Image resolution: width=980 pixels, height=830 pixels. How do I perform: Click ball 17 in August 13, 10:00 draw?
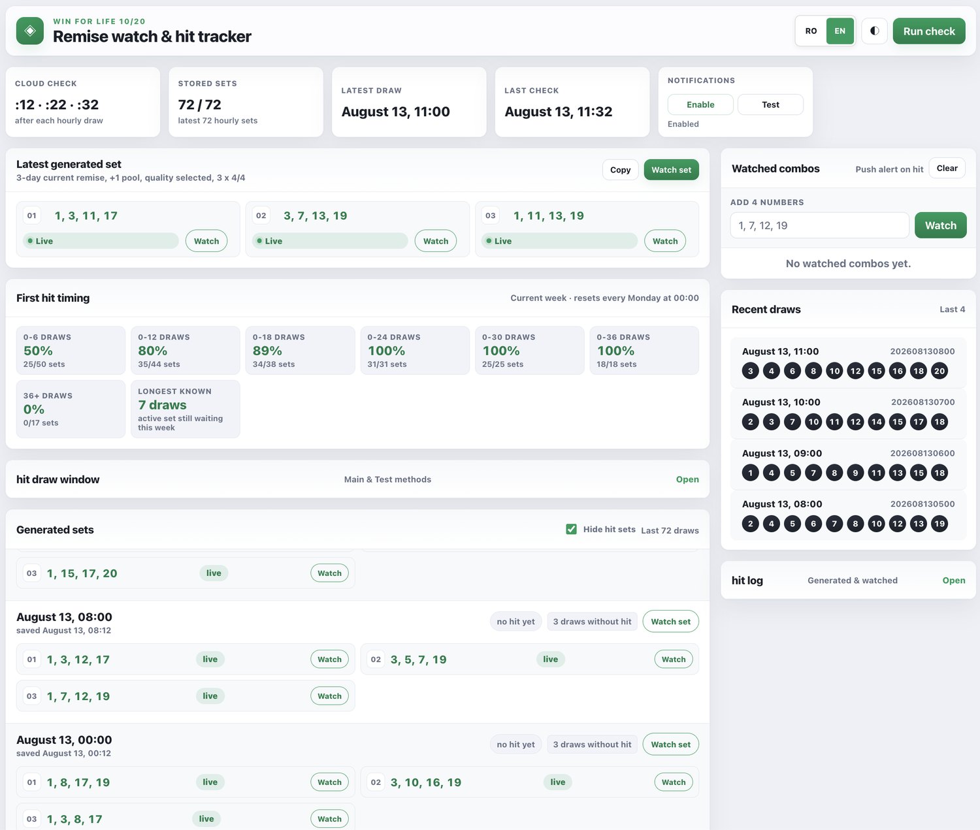pyautogui.click(x=919, y=422)
